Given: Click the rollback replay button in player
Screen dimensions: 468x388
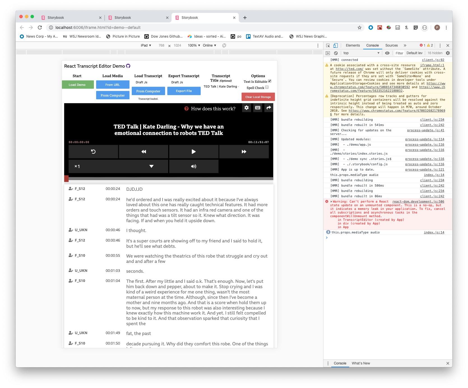Looking at the screenshot, I should [x=93, y=151].
